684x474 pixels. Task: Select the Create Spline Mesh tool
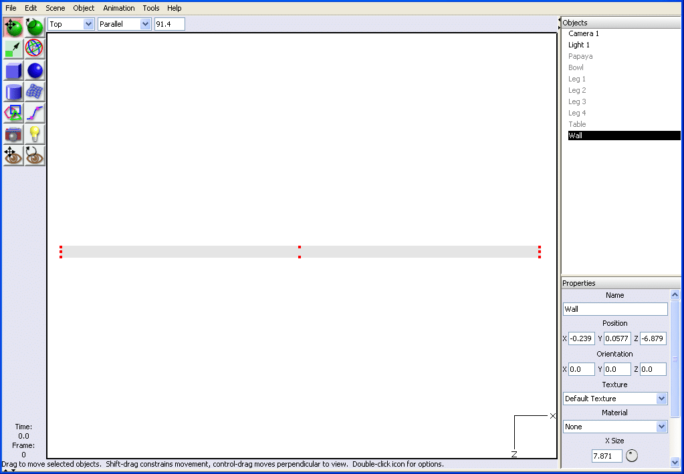(35, 91)
